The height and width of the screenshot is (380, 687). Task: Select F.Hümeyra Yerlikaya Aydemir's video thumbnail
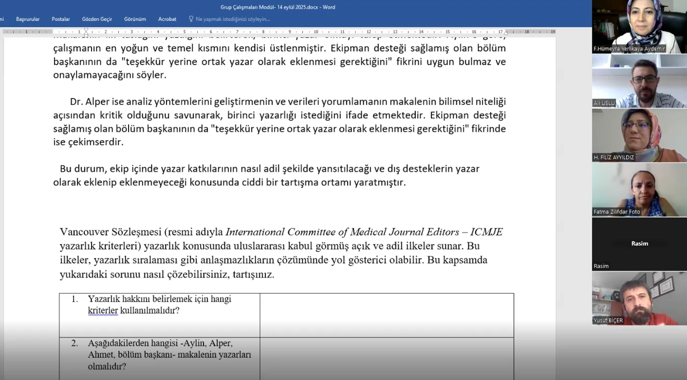click(x=639, y=27)
